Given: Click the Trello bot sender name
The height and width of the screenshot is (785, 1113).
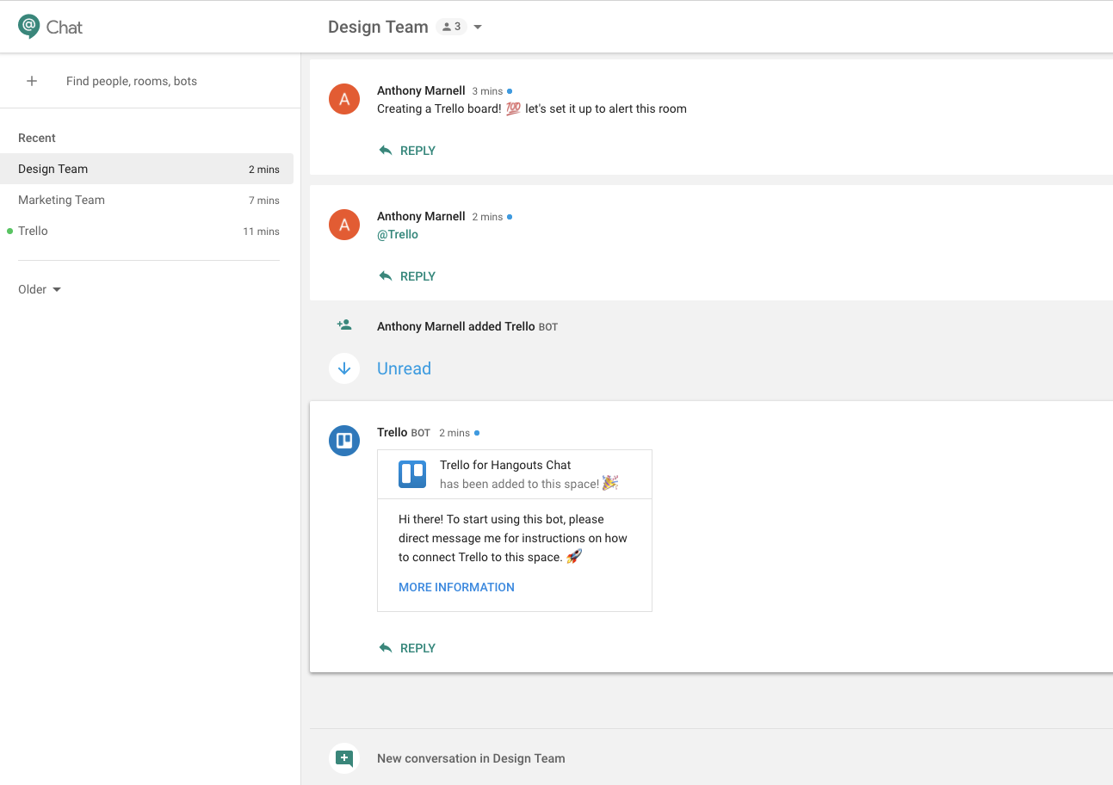Looking at the screenshot, I should click(393, 432).
